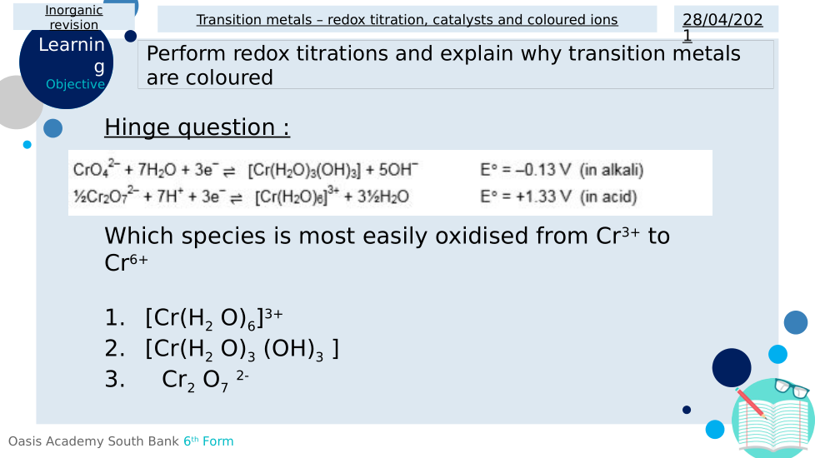Click the Oasis Academy South Bank footer text

pyautogui.click(x=121, y=441)
